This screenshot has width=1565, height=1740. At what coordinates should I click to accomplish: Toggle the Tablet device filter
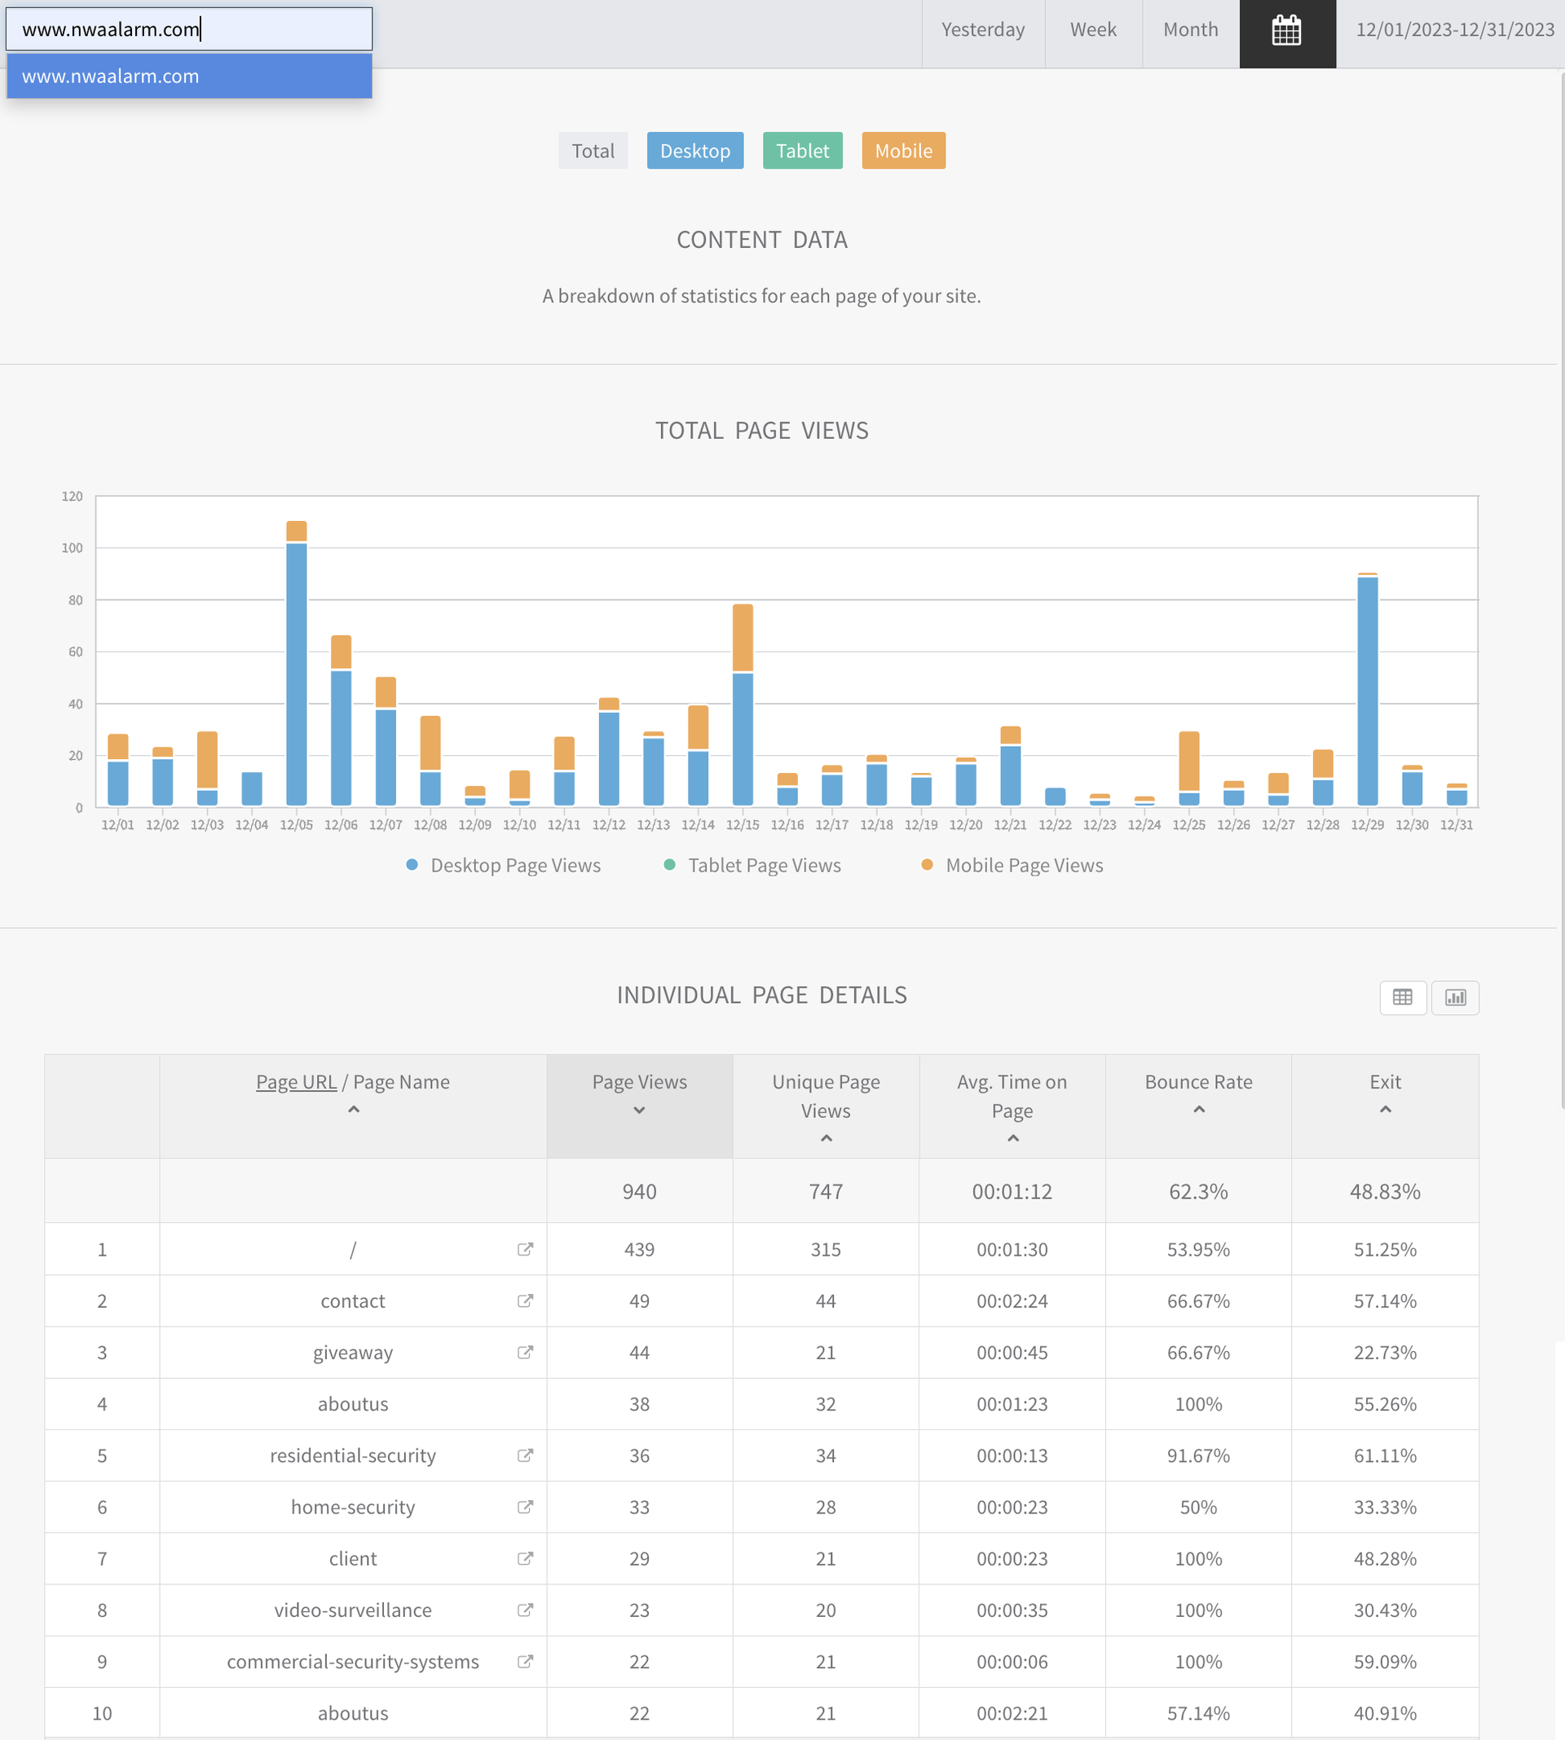(x=801, y=151)
